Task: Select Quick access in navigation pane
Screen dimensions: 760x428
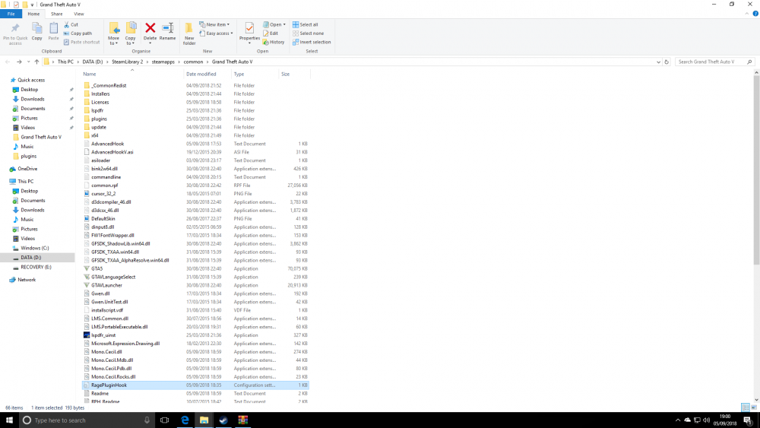Action: pos(31,81)
